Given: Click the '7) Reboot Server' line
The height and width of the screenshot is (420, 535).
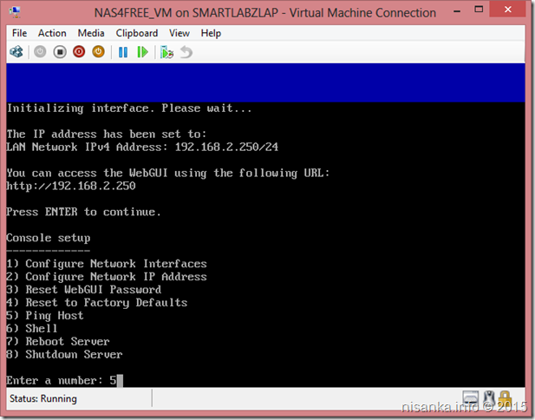Looking at the screenshot, I should (58, 341).
